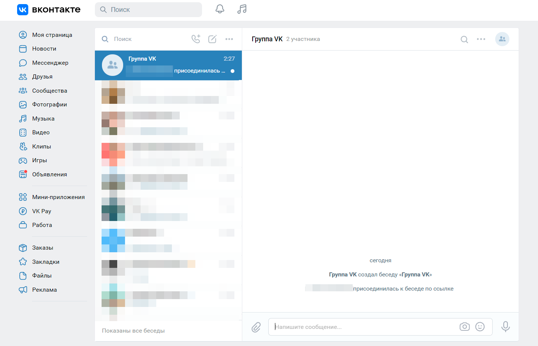Click the group avatar in chat header
The image size is (538, 346).
click(502, 39)
